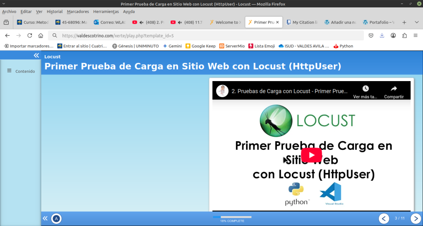
Task: Collapse the sidebar with double chevron
Action: (36, 56)
